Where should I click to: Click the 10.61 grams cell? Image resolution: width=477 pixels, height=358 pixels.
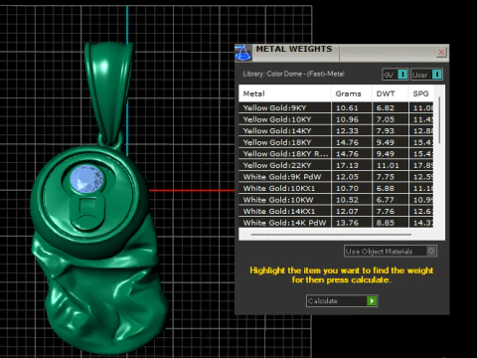point(352,107)
